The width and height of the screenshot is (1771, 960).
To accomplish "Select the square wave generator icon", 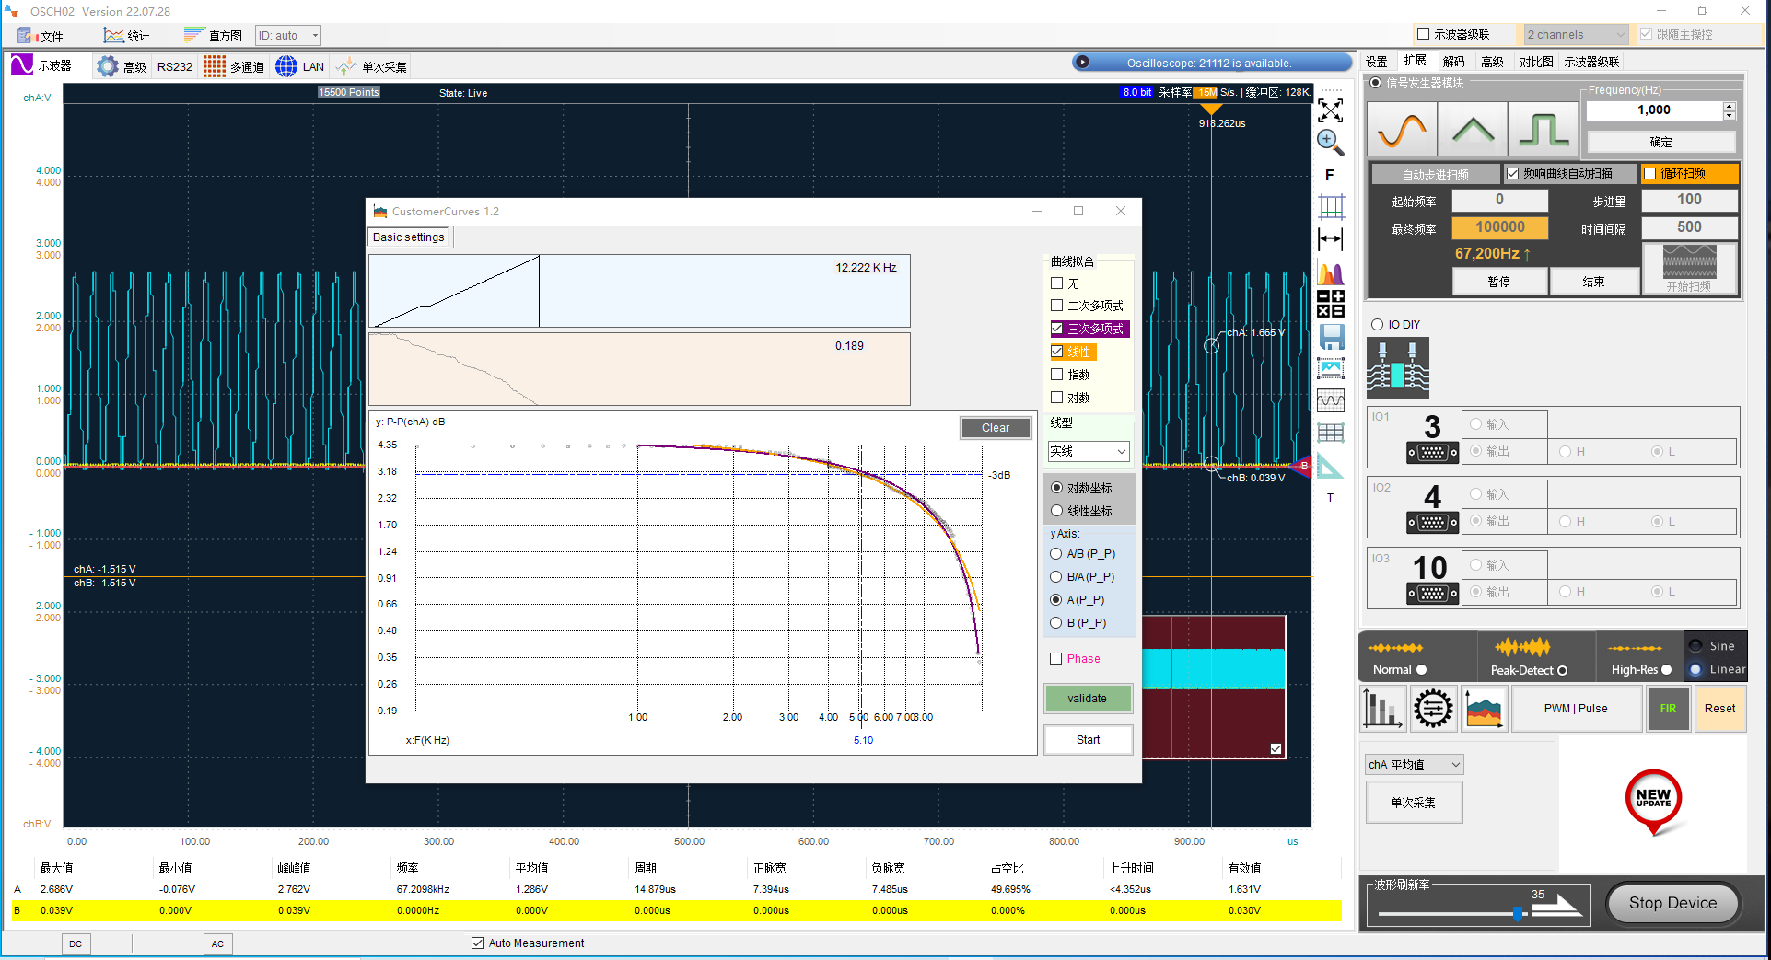I will 1544,129.
